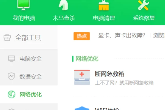Open the 浏览 hot topic link
The image size is (165, 110).
click(159, 35)
